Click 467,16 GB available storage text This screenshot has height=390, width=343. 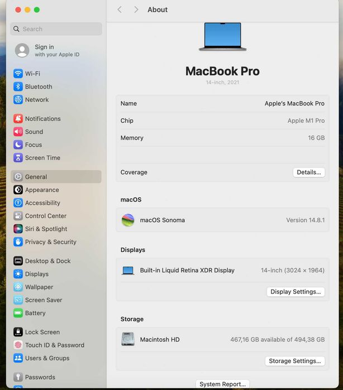point(278,340)
